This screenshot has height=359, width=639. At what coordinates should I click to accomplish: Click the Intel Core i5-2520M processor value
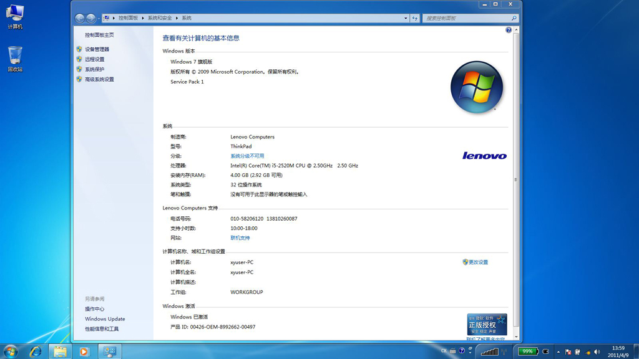point(295,166)
